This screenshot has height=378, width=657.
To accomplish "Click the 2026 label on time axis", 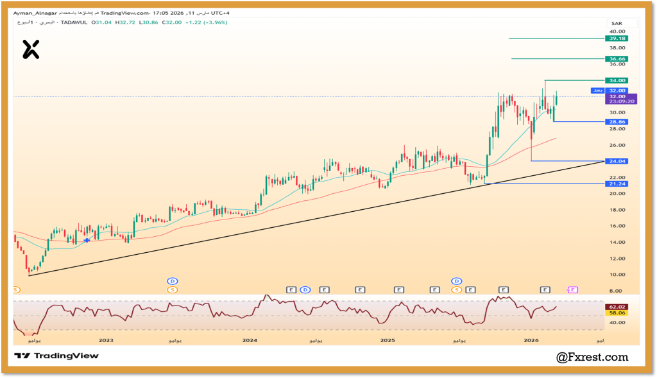I will [531, 339].
